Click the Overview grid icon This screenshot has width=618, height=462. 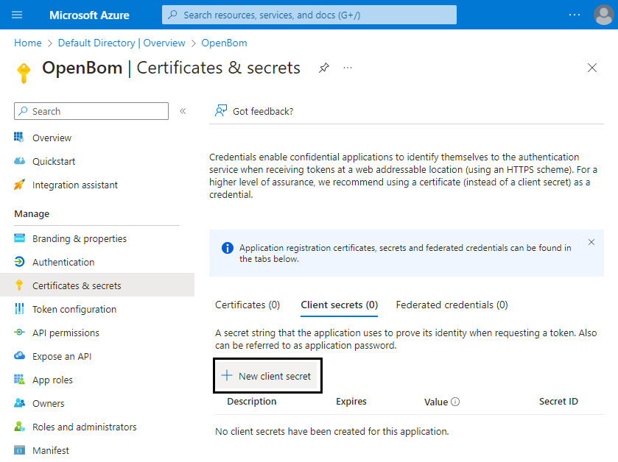click(x=19, y=138)
